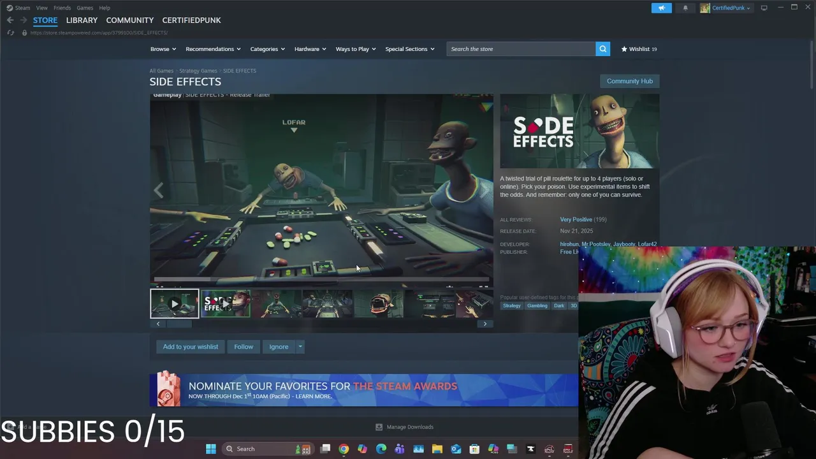Open Outlook from the taskbar

pyautogui.click(x=456, y=449)
